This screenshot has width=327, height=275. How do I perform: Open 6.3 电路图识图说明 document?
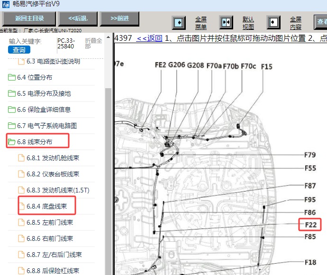53,61
